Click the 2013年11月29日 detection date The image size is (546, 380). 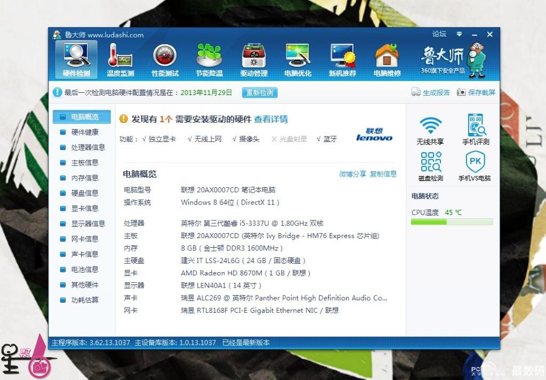coord(206,92)
